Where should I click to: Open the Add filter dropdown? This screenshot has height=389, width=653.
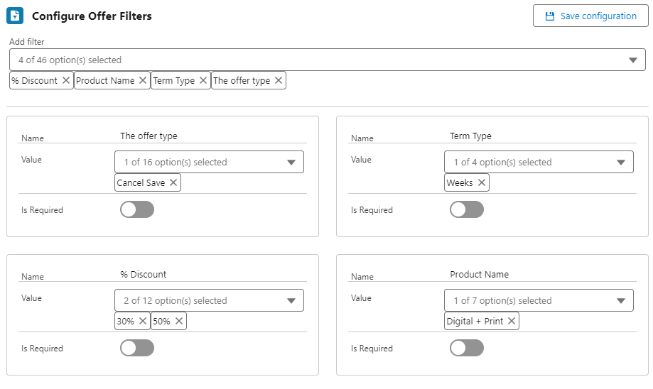[328, 60]
